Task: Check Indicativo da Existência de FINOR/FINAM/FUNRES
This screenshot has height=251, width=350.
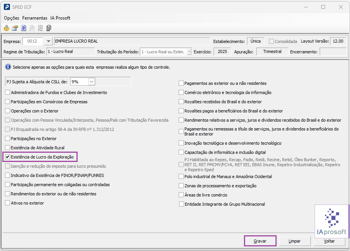Action: 8,175
